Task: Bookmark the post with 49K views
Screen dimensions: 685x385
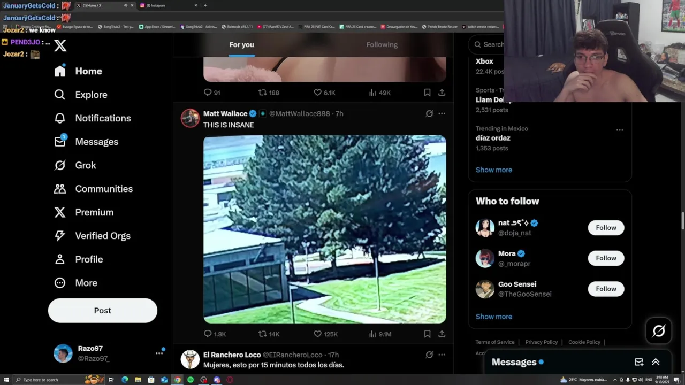Action: coord(427,93)
